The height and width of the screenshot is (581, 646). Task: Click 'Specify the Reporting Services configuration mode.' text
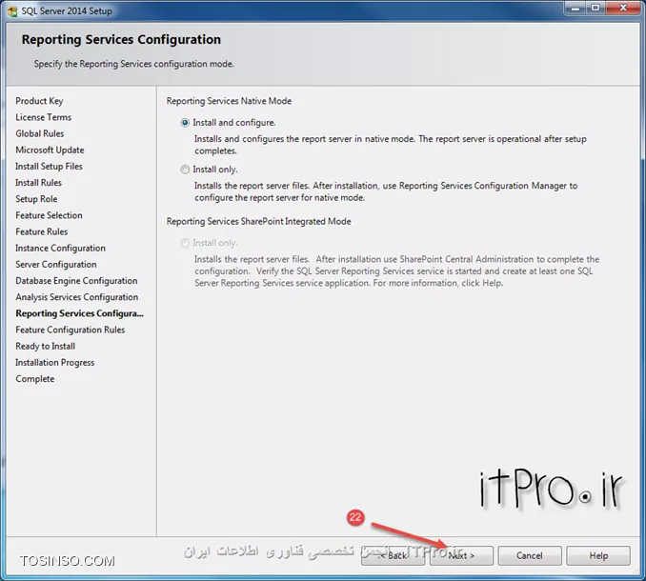[x=134, y=64]
